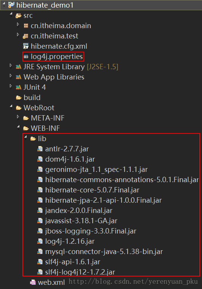The width and height of the screenshot is (202, 289).
Task: Click the WebRoot folder icon
Action: coord(19,108)
